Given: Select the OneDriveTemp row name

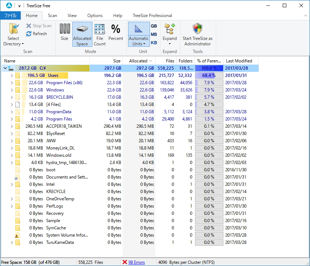Looking at the screenshot, I should point(60,199).
